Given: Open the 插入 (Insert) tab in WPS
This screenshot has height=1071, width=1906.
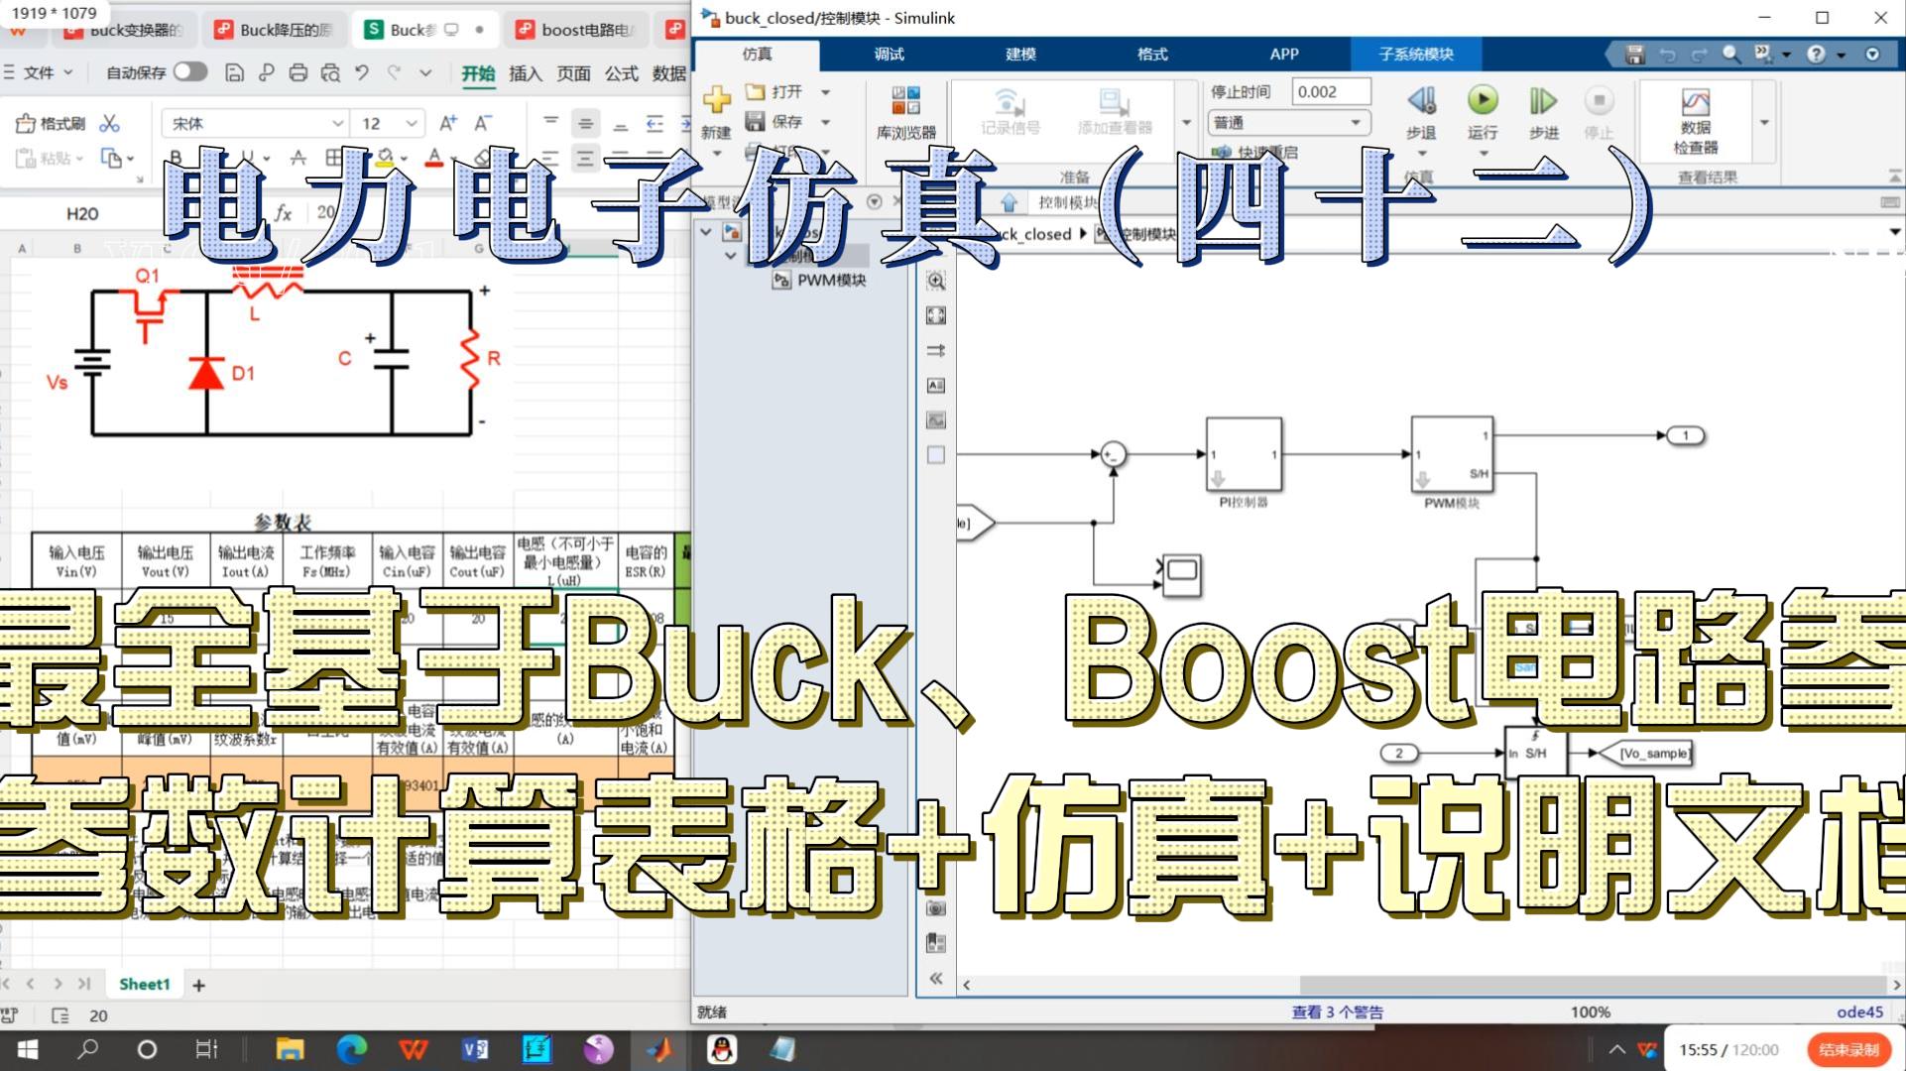Looking at the screenshot, I should pos(525,72).
